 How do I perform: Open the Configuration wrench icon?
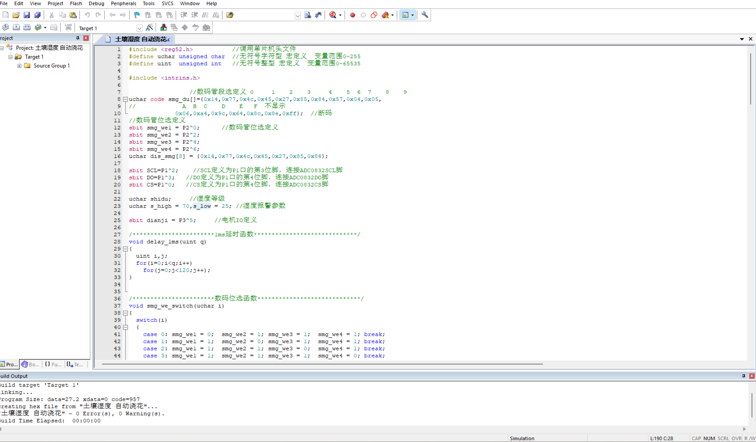tap(425, 15)
